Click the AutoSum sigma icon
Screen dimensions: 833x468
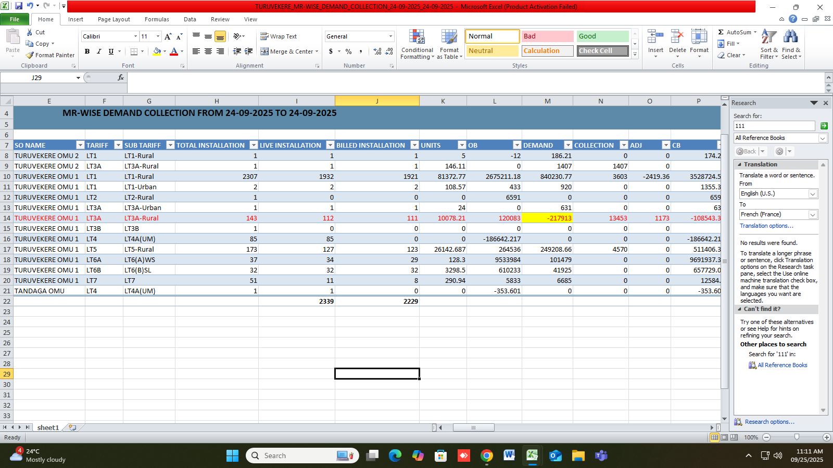721,32
